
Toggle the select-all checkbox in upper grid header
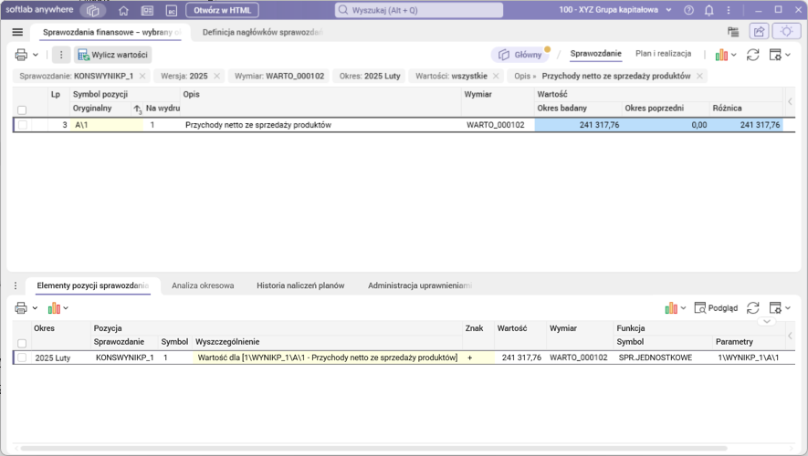pyautogui.click(x=22, y=110)
